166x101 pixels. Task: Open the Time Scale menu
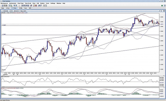pos(28,3)
